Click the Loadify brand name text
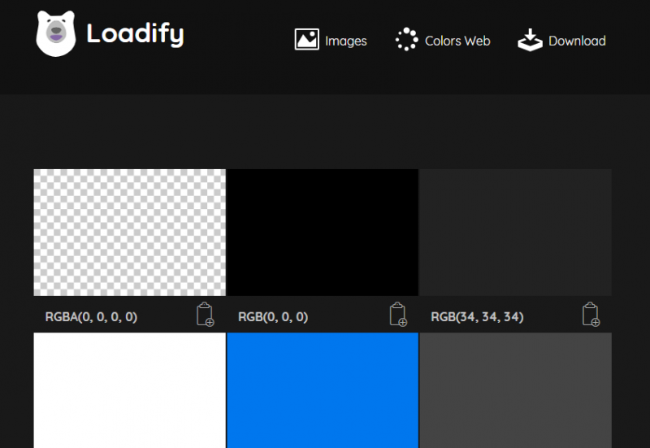The image size is (650, 448). [x=135, y=34]
